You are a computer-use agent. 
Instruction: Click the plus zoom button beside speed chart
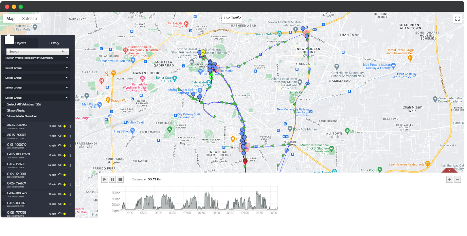point(450,179)
